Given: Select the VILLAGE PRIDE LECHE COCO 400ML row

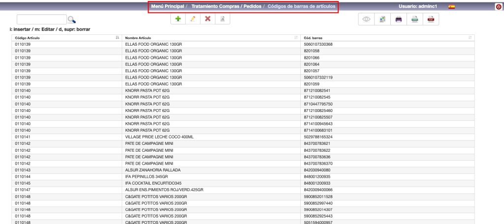Looking at the screenshot, I should pyautogui.click(x=154, y=136).
